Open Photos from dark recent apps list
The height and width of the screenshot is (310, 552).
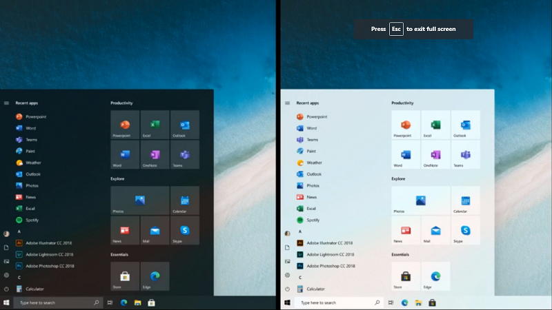(x=27, y=185)
